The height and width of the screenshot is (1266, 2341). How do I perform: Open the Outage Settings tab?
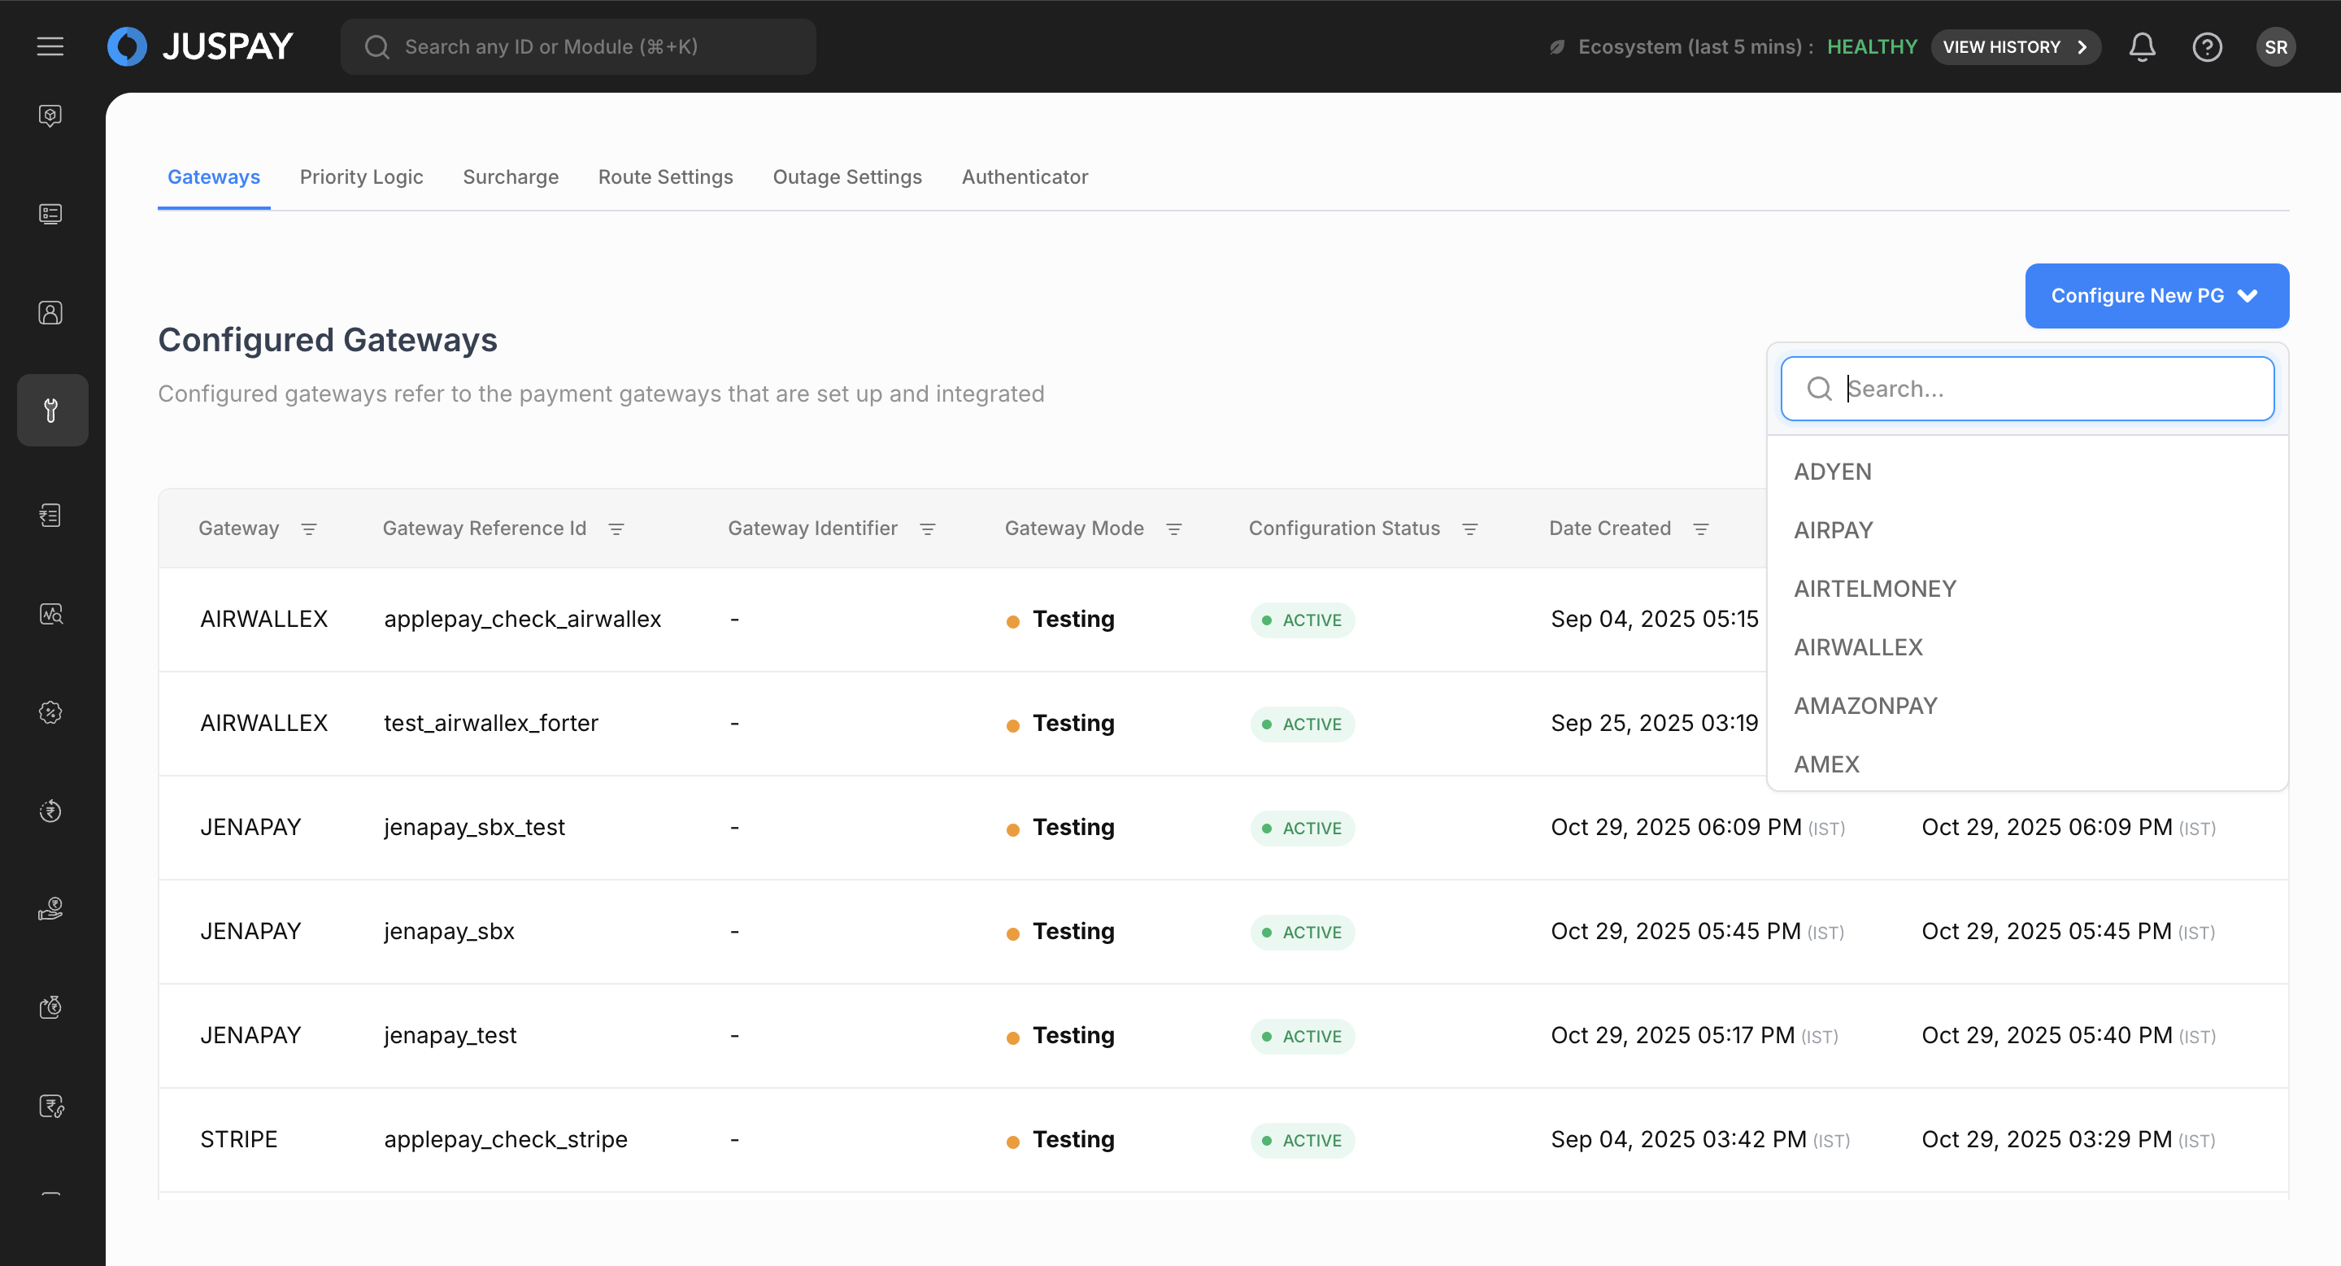coord(846,176)
